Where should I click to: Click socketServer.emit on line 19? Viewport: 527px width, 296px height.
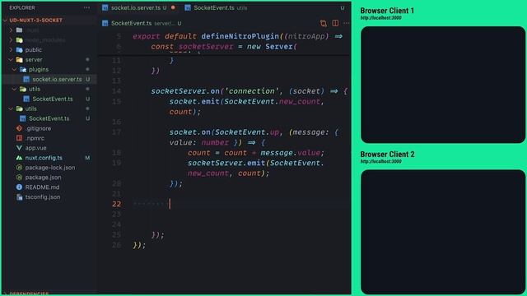(x=226, y=163)
